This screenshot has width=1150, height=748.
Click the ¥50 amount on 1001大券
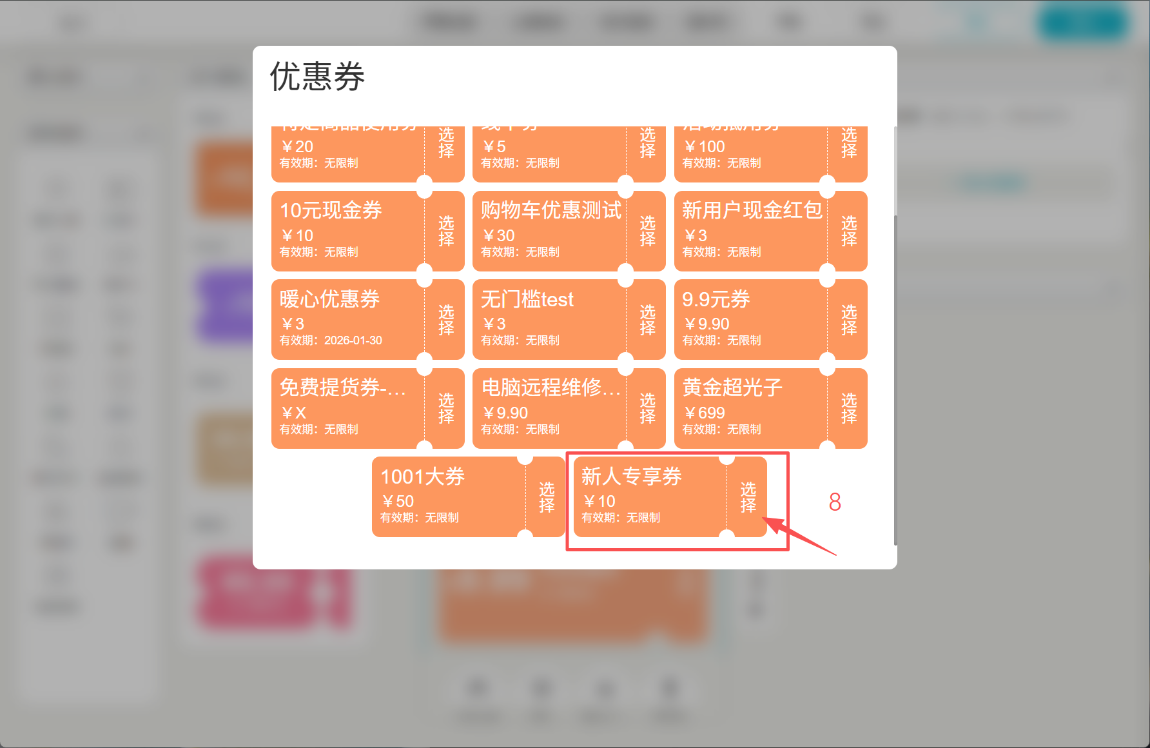398,501
